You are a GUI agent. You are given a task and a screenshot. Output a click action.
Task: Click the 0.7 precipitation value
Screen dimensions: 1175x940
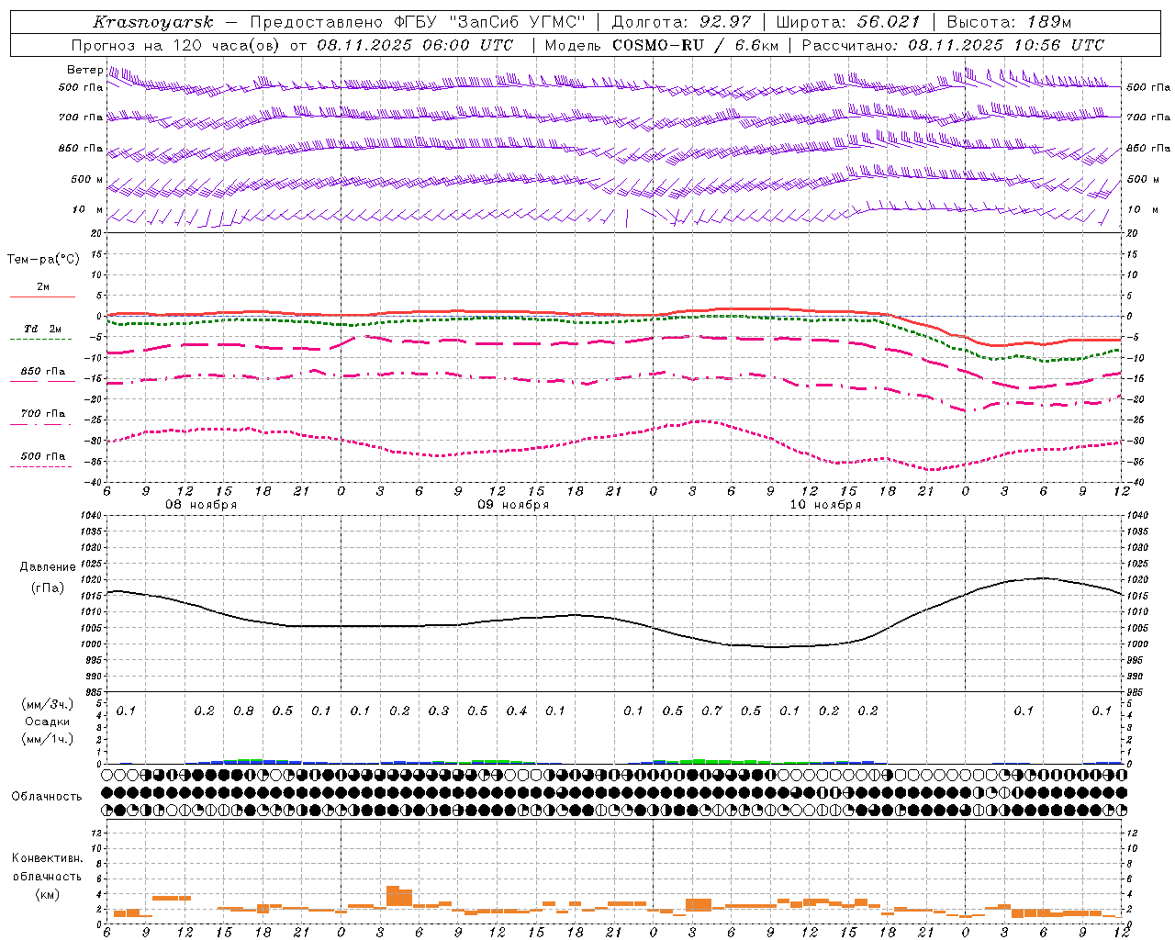pyautogui.click(x=711, y=711)
